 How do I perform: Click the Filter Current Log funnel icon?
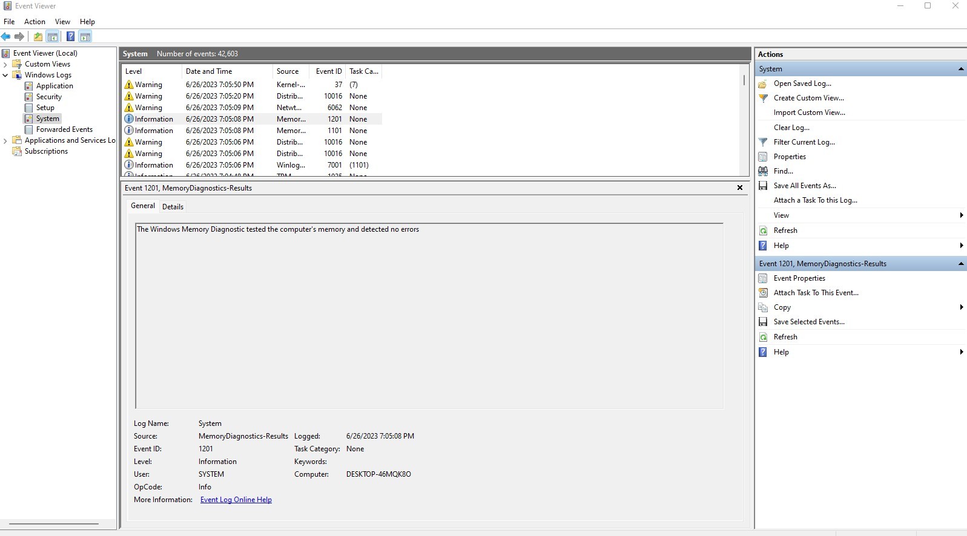[763, 142]
